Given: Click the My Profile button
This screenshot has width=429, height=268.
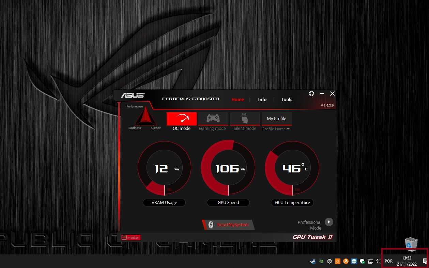Looking at the screenshot, I should [x=276, y=119].
